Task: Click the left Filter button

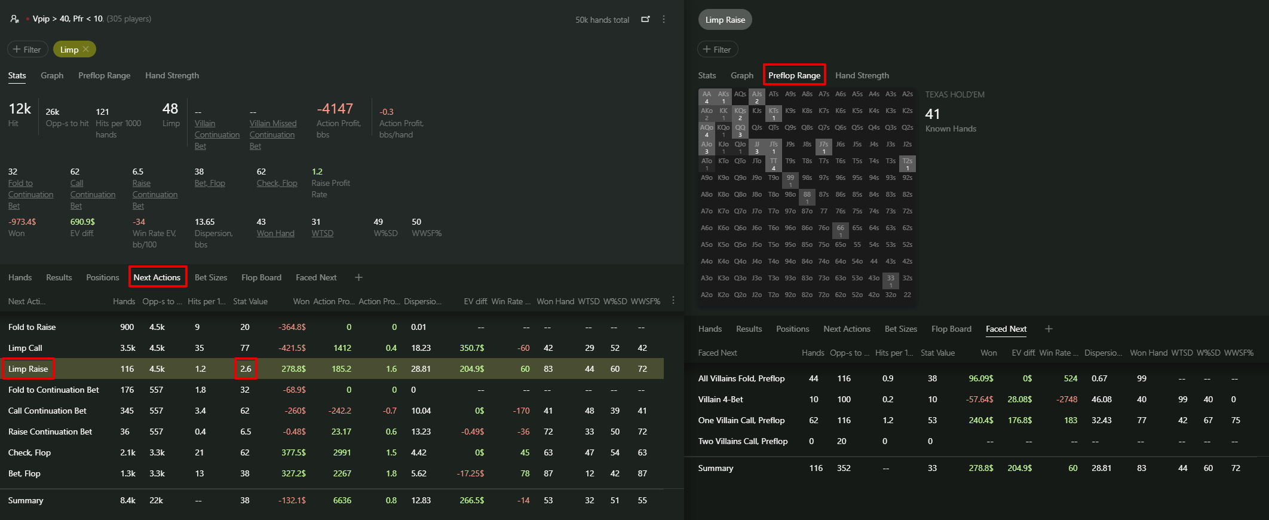Action: pyautogui.click(x=27, y=50)
